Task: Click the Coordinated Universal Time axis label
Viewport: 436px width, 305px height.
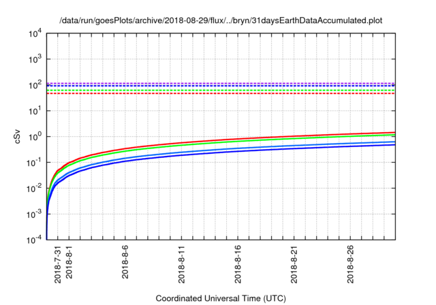Action: (221, 298)
